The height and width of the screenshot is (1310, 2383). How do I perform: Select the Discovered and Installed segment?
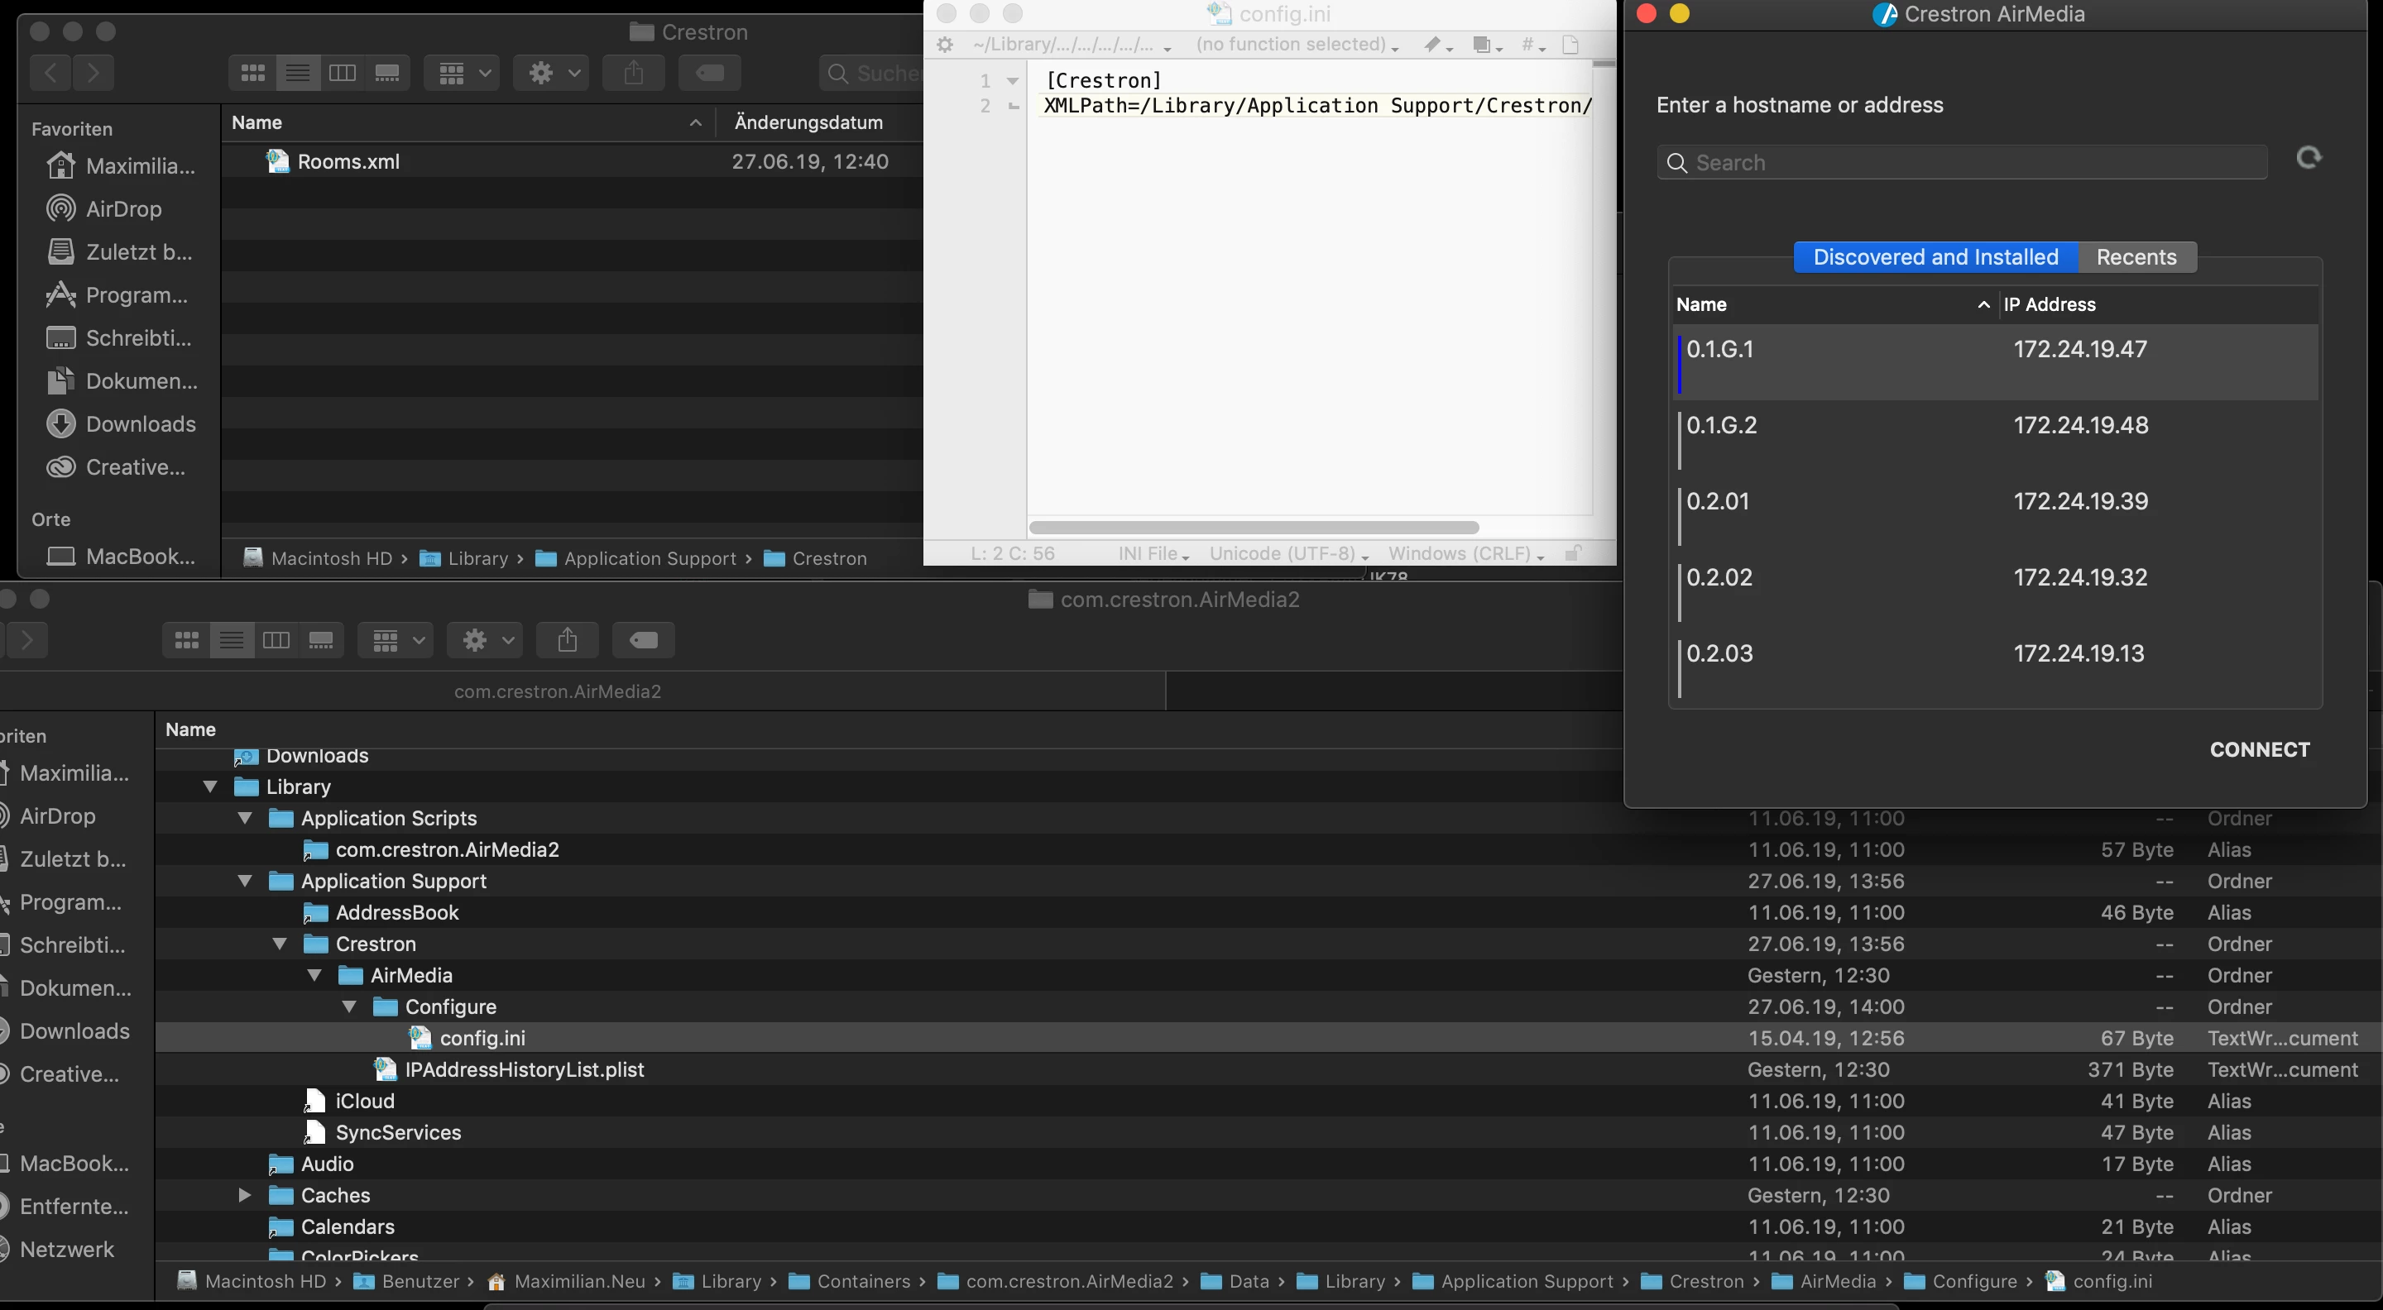[1935, 257]
